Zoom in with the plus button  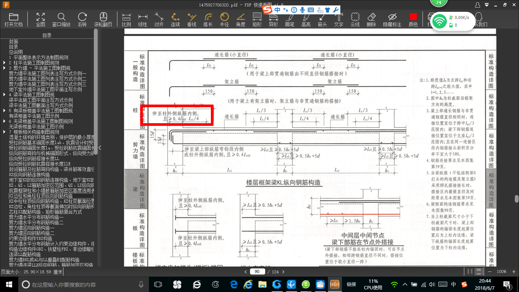coord(513,271)
